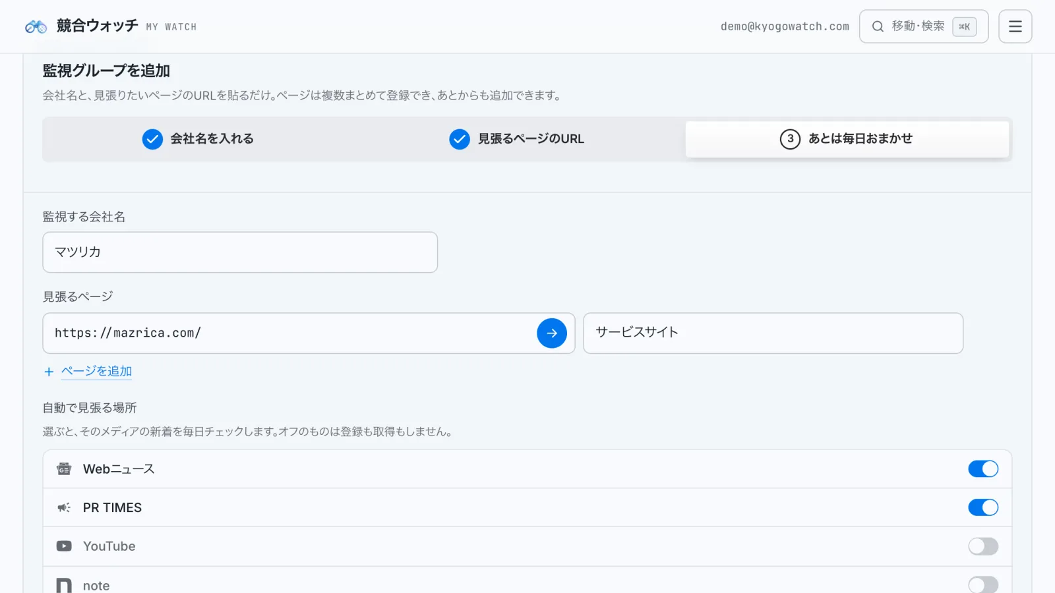Go to the 会社名を入れる step tab

(198, 139)
